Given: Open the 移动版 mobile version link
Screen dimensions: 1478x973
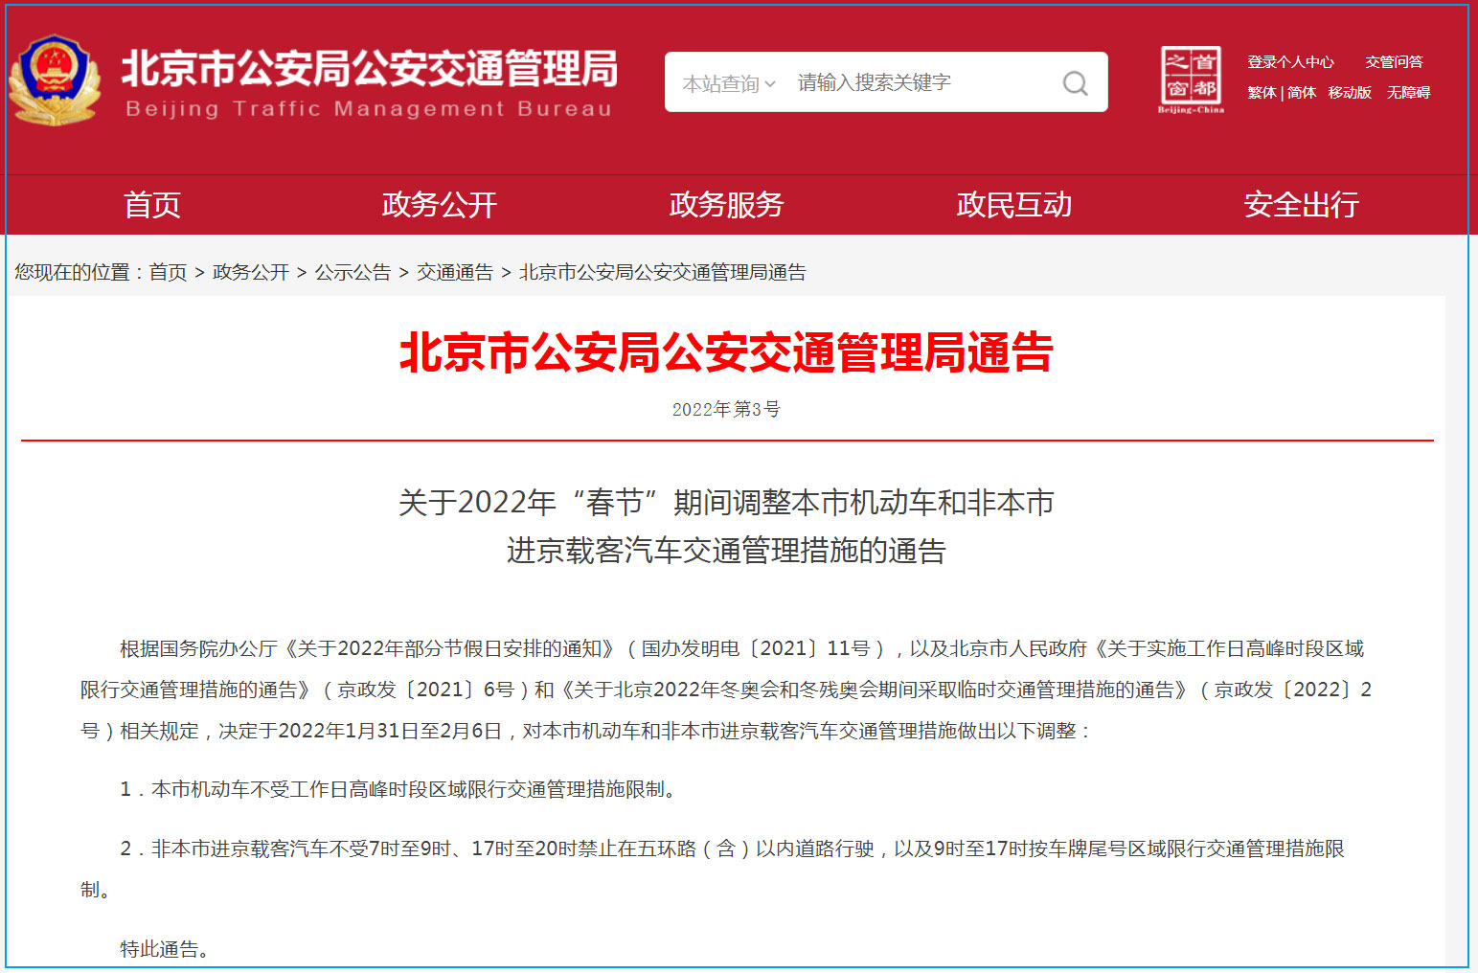Looking at the screenshot, I should pyautogui.click(x=1350, y=93).
